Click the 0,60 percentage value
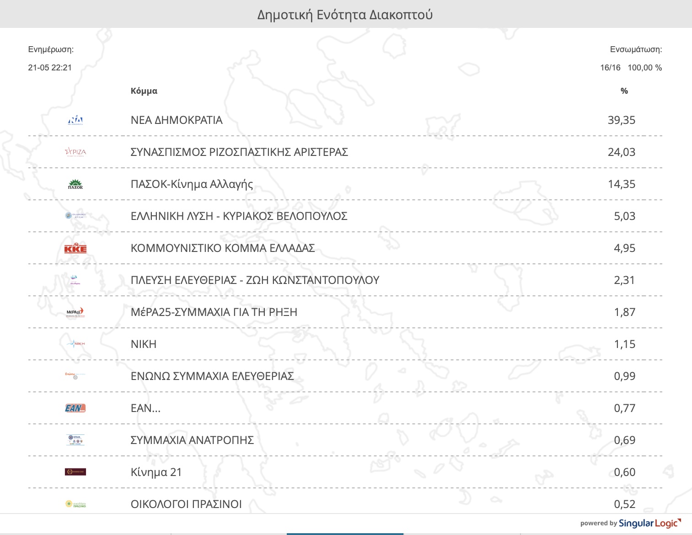The height and width of the screenshot is (535, 692). click(x=625, y=472)
